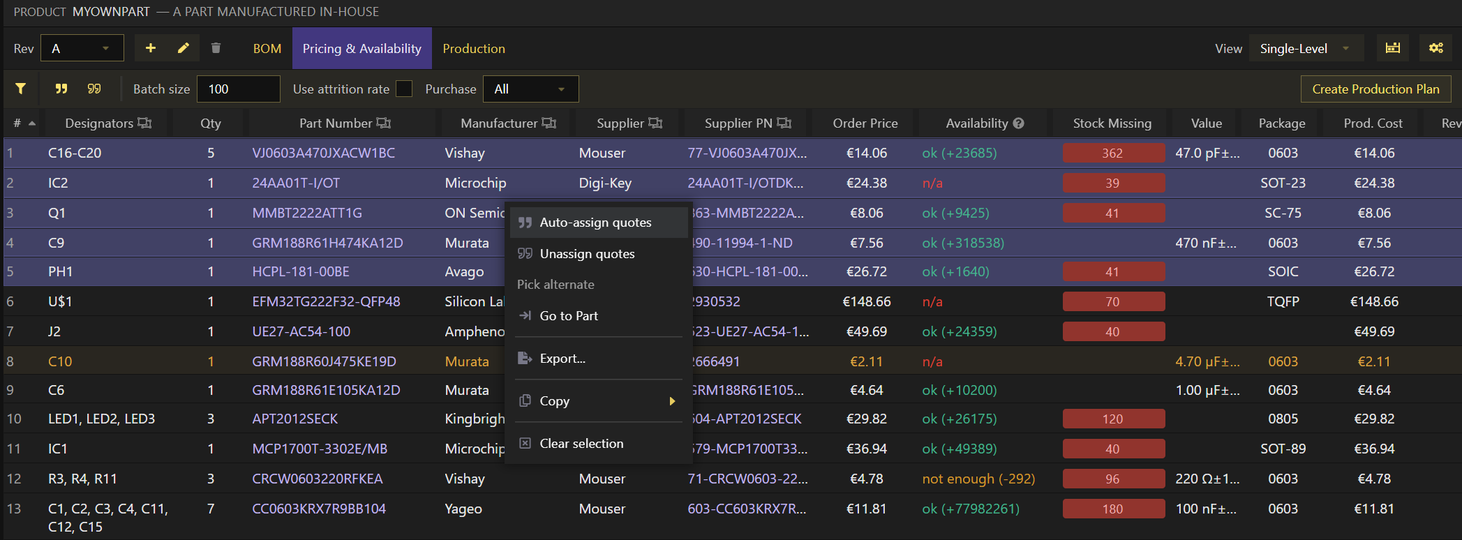
Task: Open part link 24AA01T-I/OT
Action: pos(296,183)
